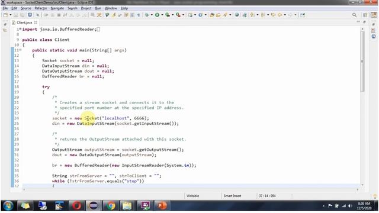
Task: Click the vertical editor scrollbar thumb
Action: click(362, 62)
